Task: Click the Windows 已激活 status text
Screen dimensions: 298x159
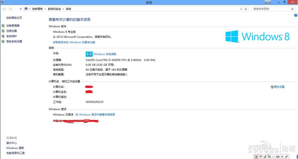Action: [x=63, y=115]
